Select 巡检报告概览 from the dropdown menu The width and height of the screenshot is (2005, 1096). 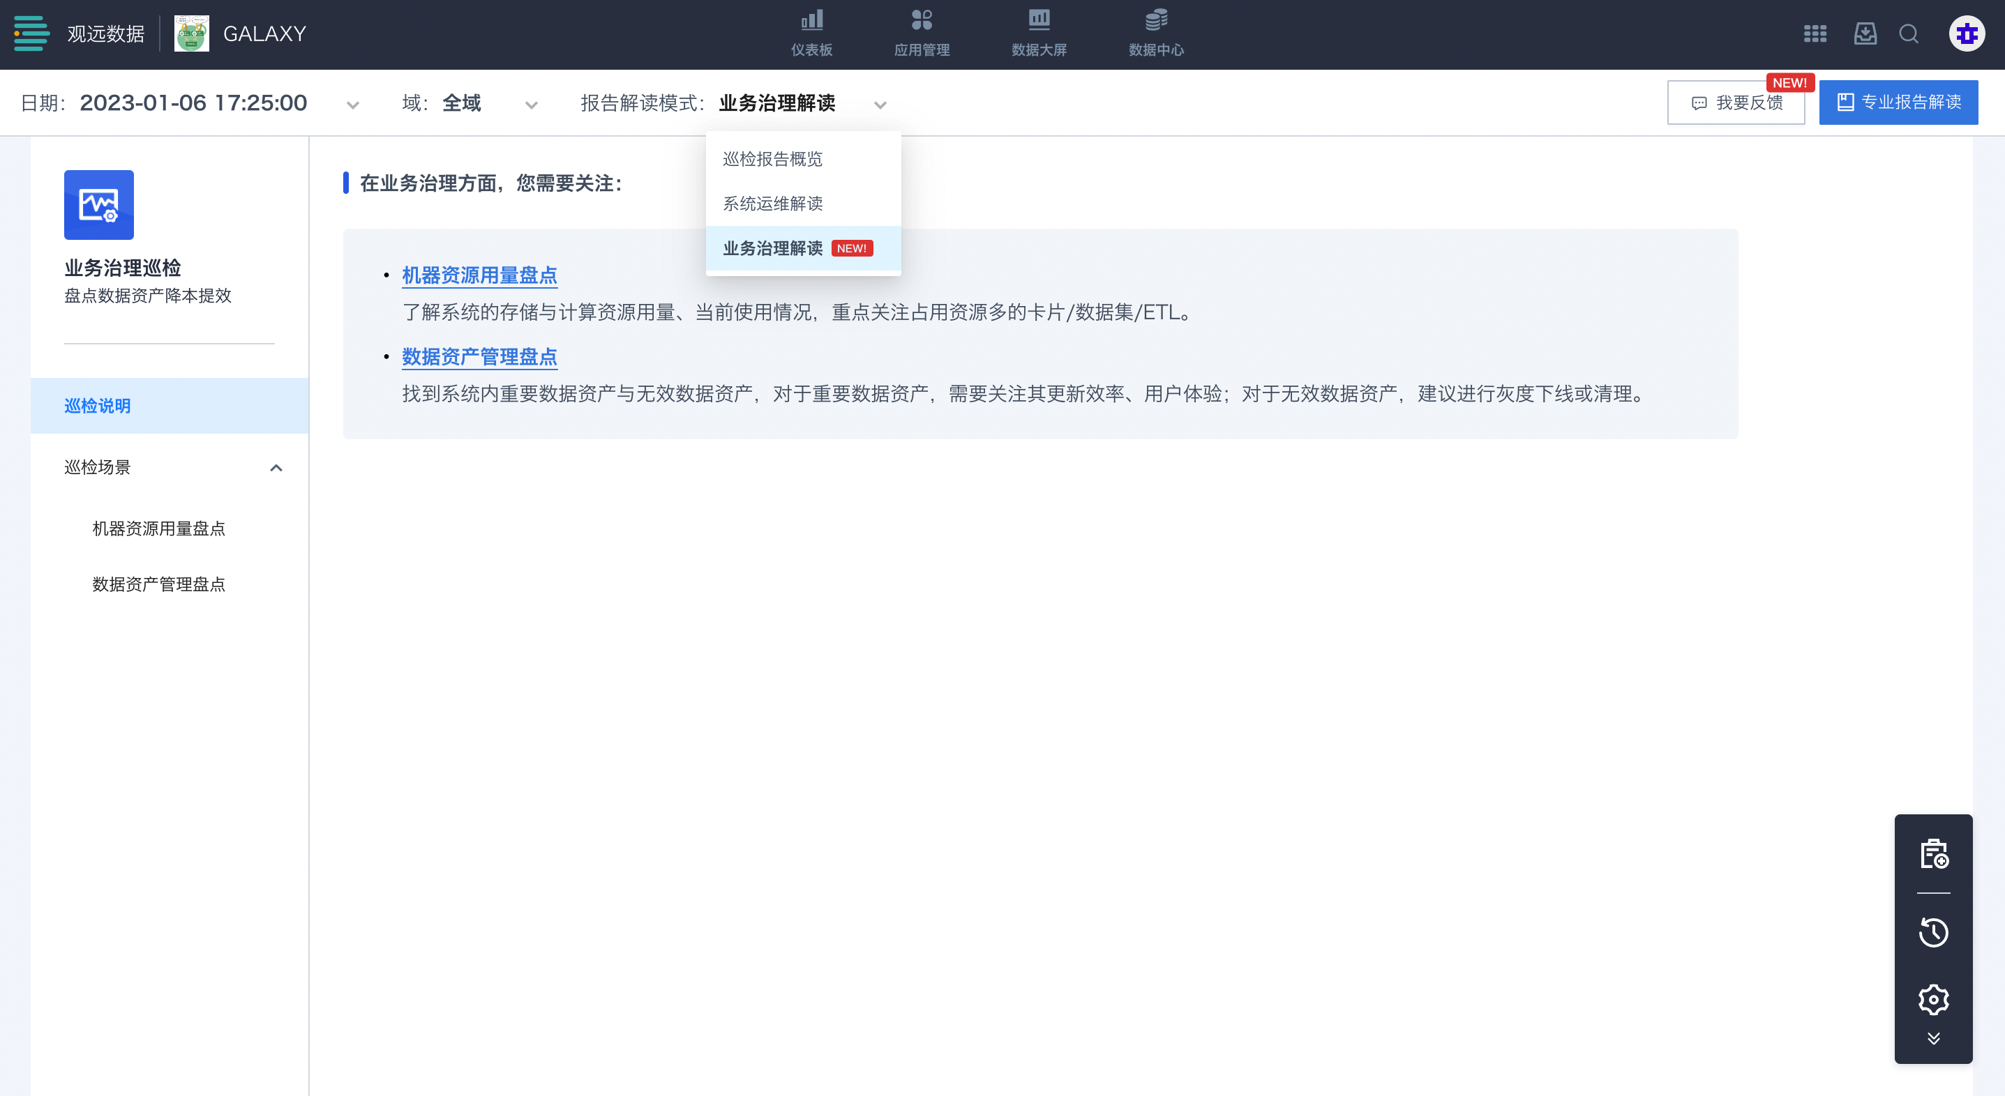[772, 159]
